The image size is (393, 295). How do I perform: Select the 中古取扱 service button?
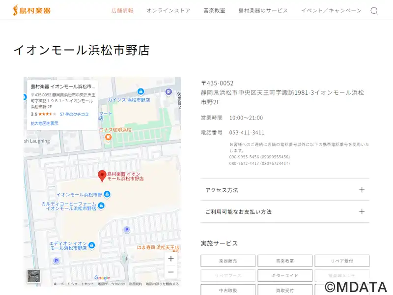coord(228,290)
